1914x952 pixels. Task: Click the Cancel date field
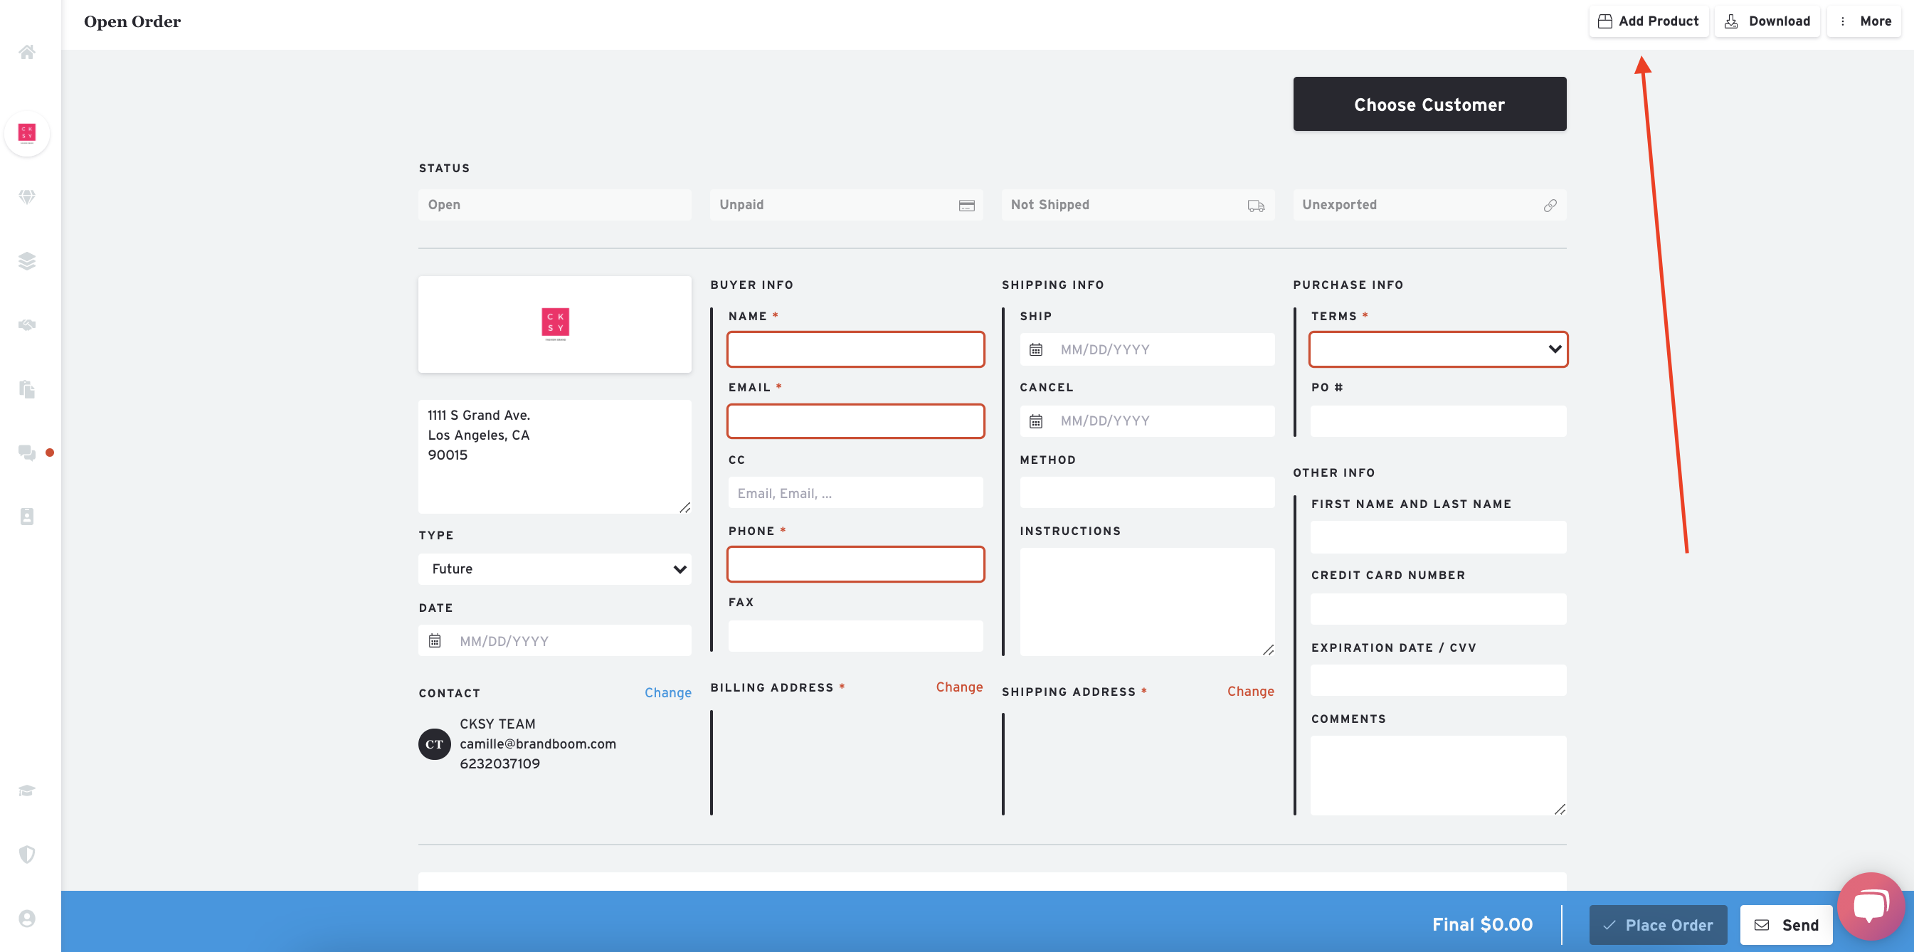(1147, 421)
